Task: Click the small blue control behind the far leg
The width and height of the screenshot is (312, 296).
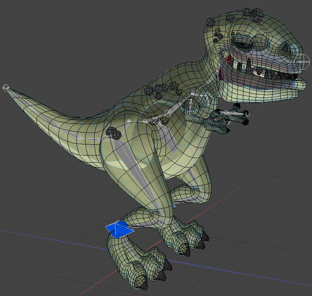Action: 174,206
